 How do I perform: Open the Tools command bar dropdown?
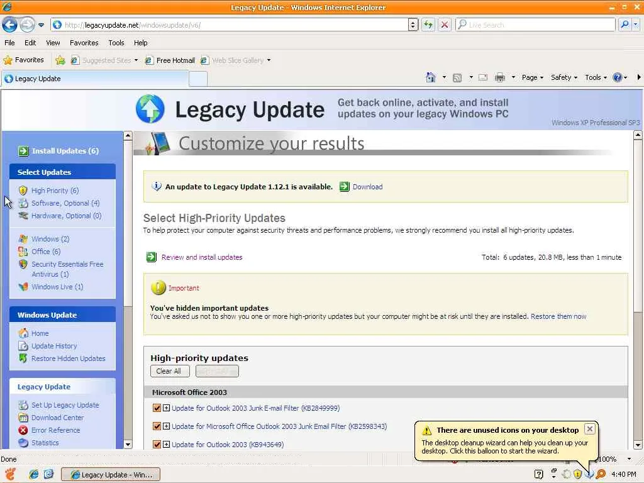pyautogui.click(x=596, y=77)
